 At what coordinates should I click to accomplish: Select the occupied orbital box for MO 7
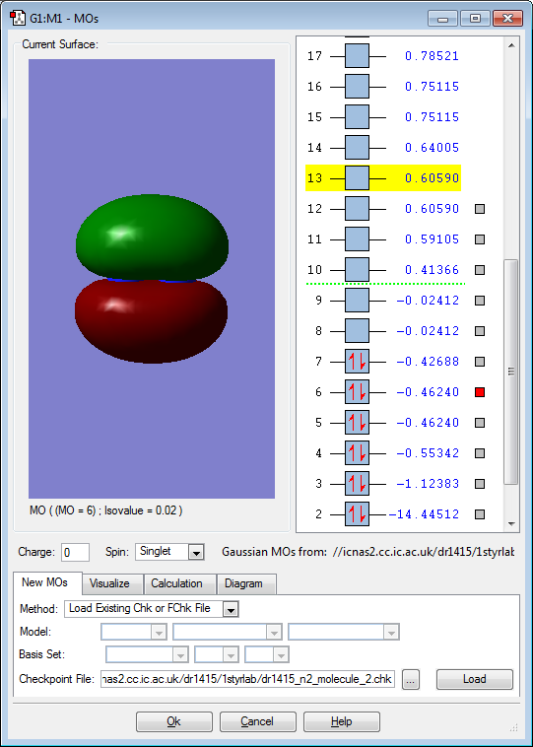point(357,362)
